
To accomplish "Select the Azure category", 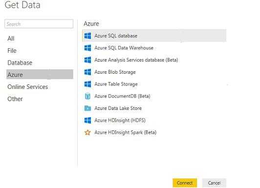I will (x=40, y=74).
